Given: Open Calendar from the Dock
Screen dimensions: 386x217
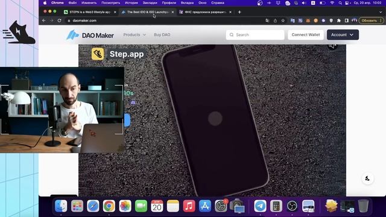Looking at the screenshot, I should 157,206.
